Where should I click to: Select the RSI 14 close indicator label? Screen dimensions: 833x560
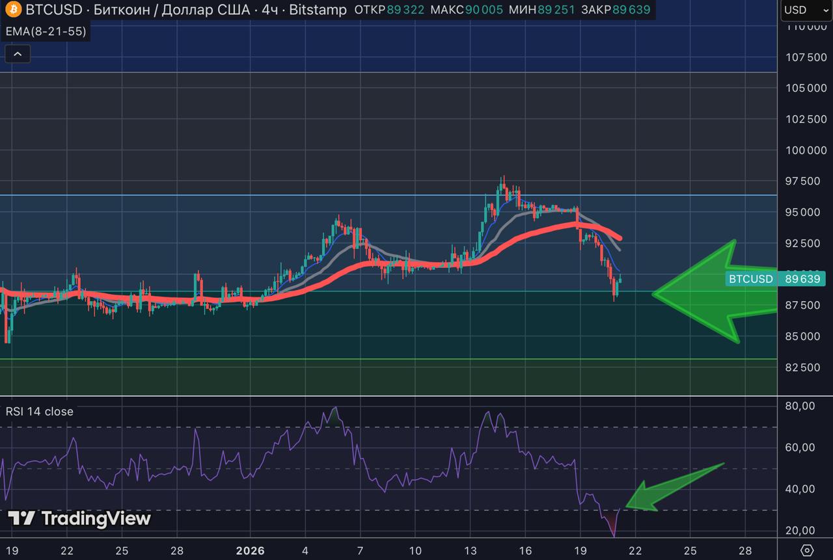[40, 411]
